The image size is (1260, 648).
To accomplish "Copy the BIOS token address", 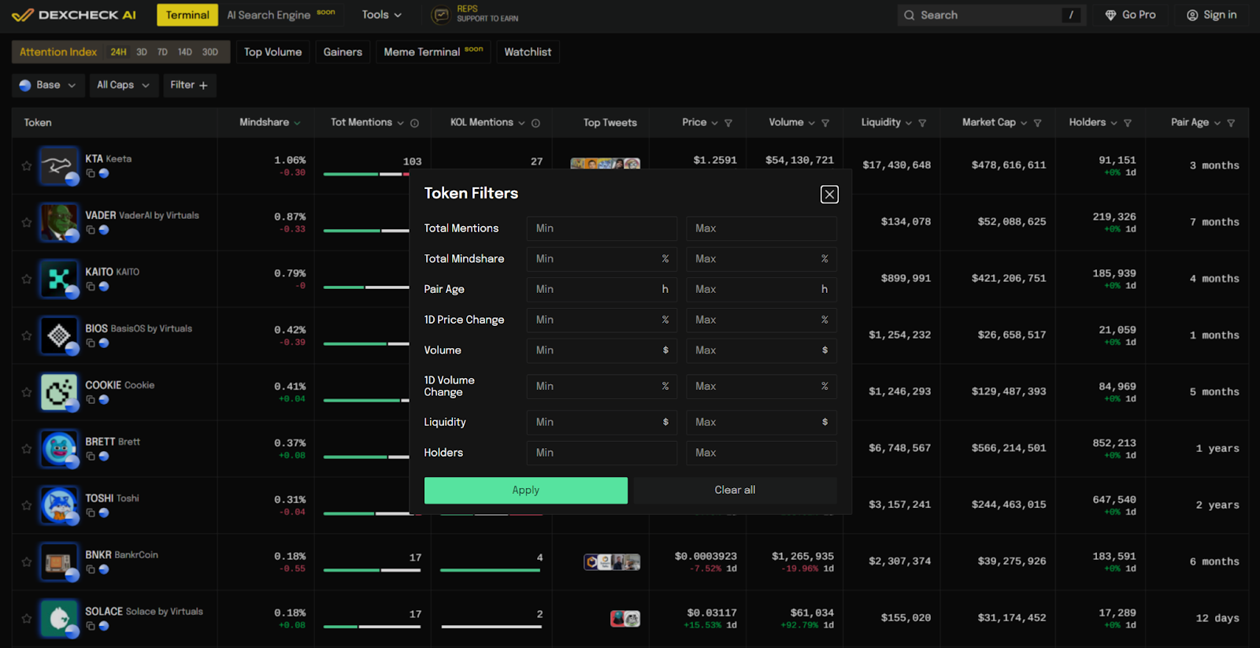I will (91, 343).
